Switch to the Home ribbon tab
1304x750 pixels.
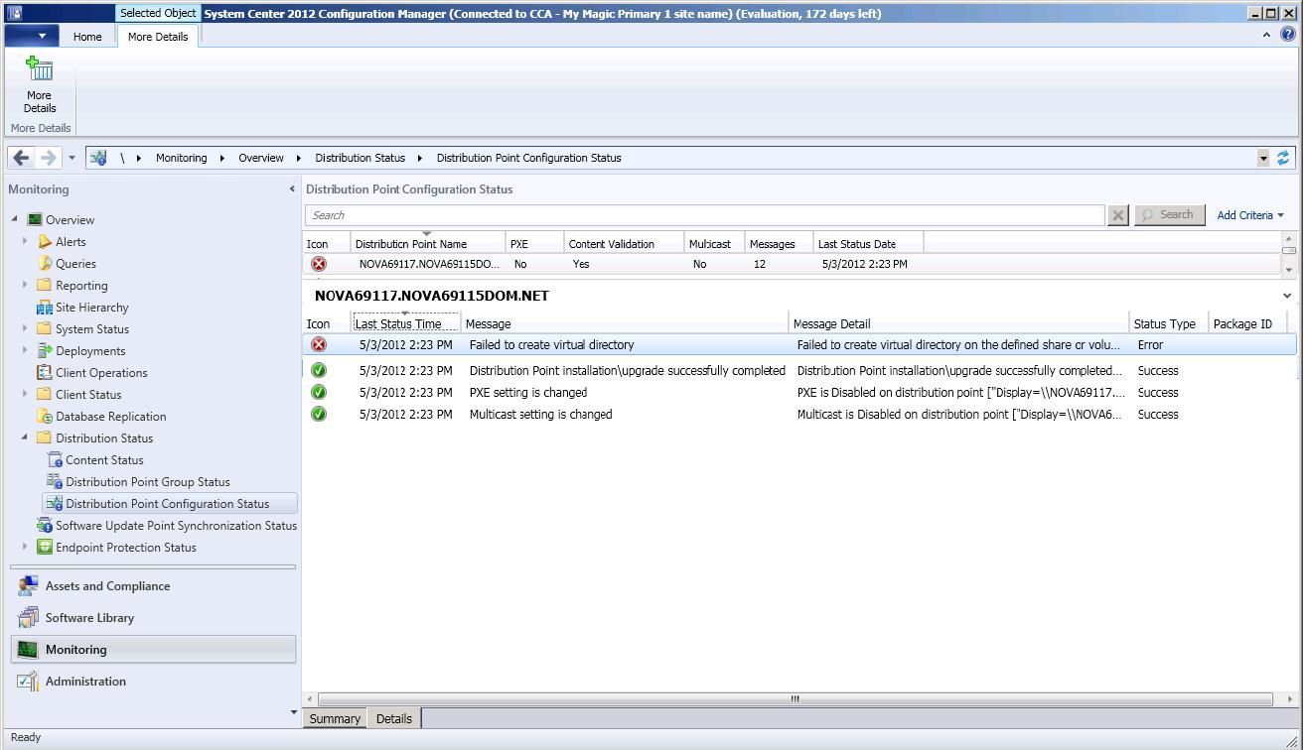click(x=86, y=36)
